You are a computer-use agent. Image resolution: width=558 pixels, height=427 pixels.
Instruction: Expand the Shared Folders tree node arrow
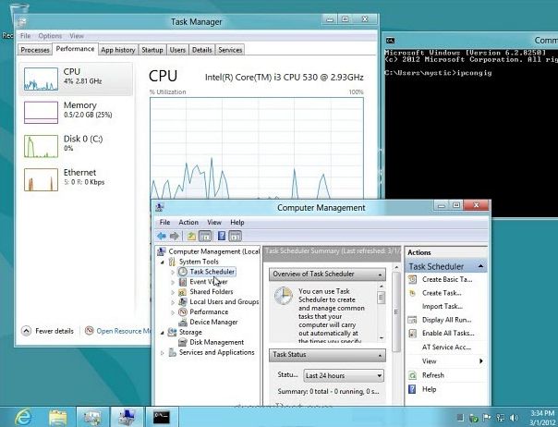[x=173, y=292]
